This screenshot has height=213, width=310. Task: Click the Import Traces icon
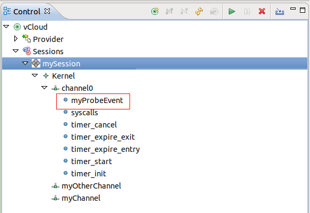[280, 12]
